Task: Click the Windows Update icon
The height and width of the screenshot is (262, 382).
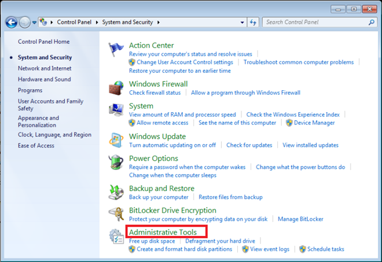Action: (116, 140)
